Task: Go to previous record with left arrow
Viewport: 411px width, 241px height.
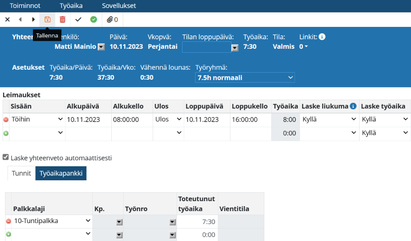Action: click(x=20, y=19)
